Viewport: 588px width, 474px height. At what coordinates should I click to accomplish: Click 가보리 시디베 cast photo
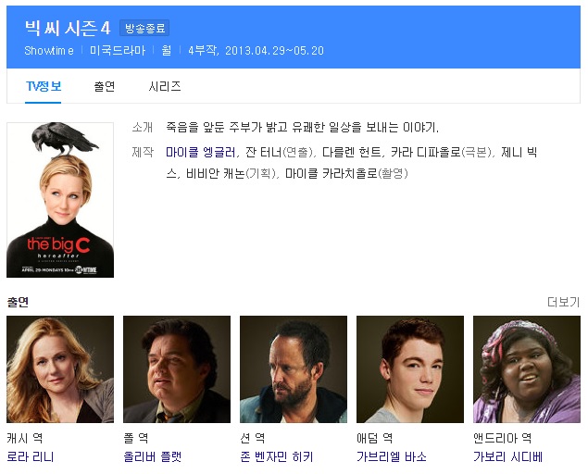click(x=527, y=369)
